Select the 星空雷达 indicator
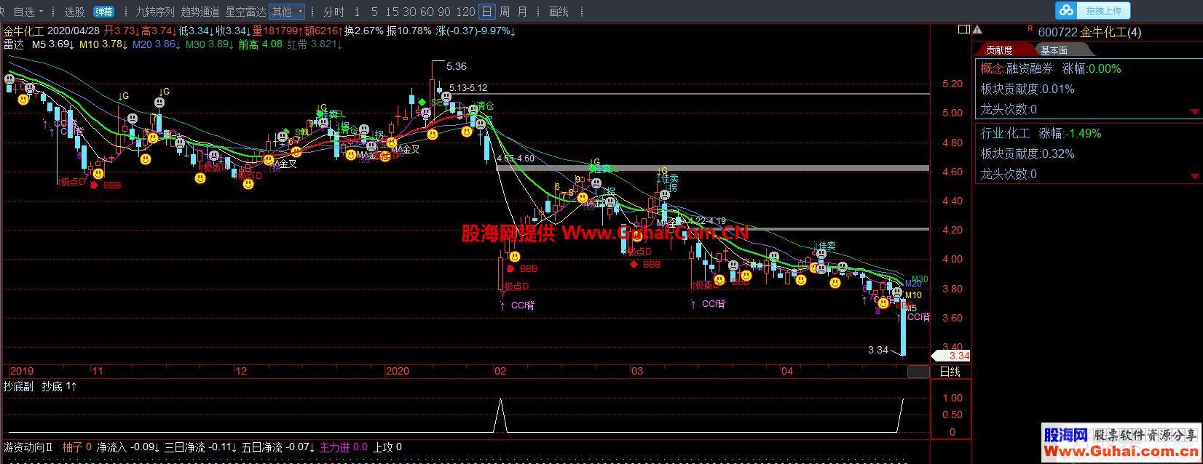The width and height of the screenshot is (1203, 464). (245, 12)
